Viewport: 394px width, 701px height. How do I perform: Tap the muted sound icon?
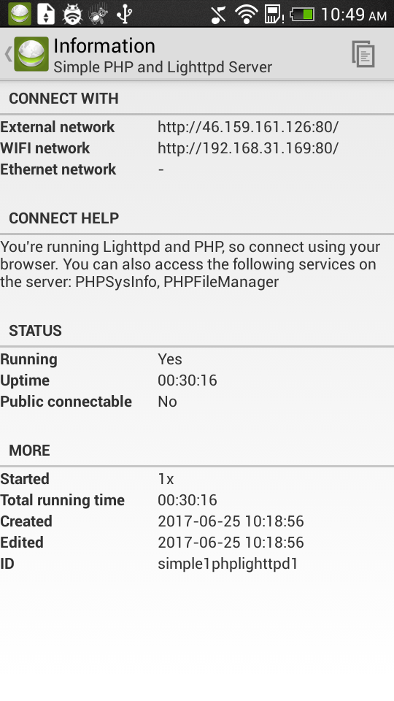218,15
